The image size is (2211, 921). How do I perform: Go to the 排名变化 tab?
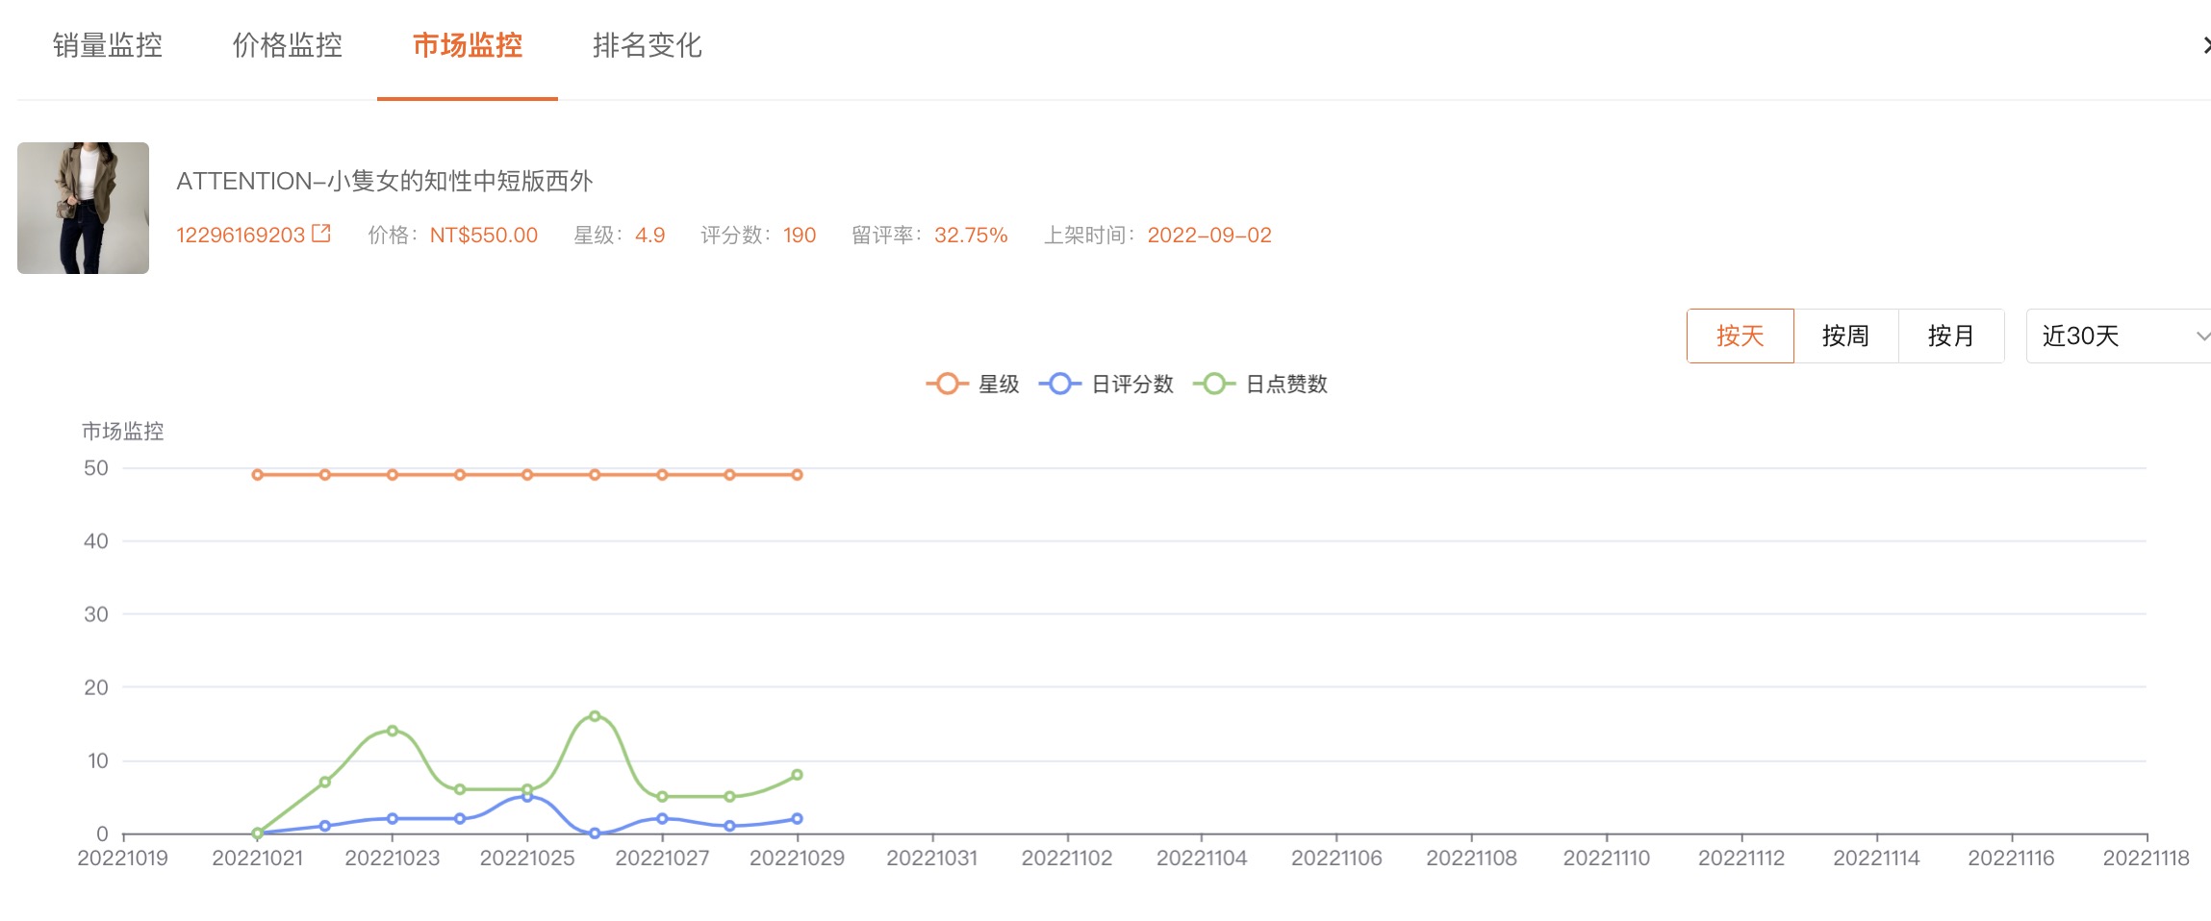point(648,45)
